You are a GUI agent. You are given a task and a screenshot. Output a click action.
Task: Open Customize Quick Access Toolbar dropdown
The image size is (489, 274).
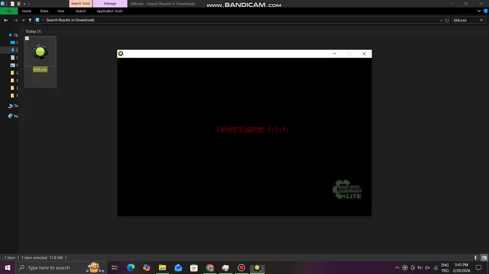point(24,4)
